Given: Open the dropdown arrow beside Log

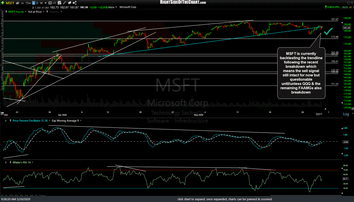Looking at the screenshot, I should pos(353,114).
